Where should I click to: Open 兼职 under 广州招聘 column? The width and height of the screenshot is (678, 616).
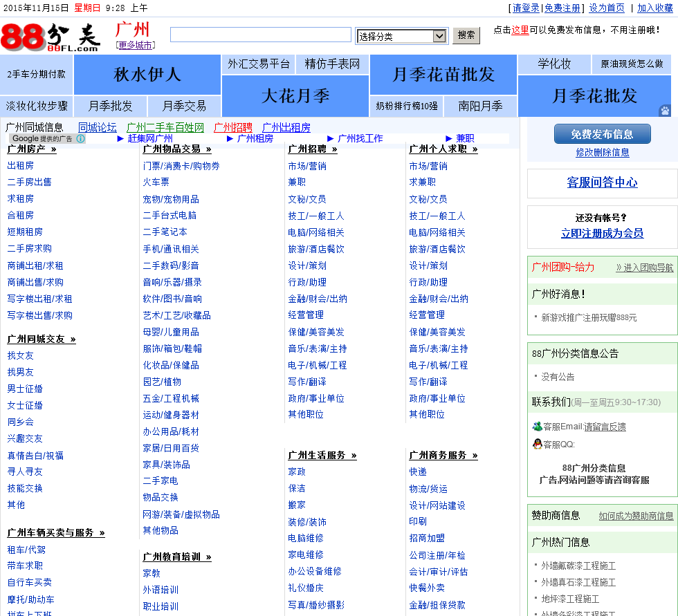point(297,182)
